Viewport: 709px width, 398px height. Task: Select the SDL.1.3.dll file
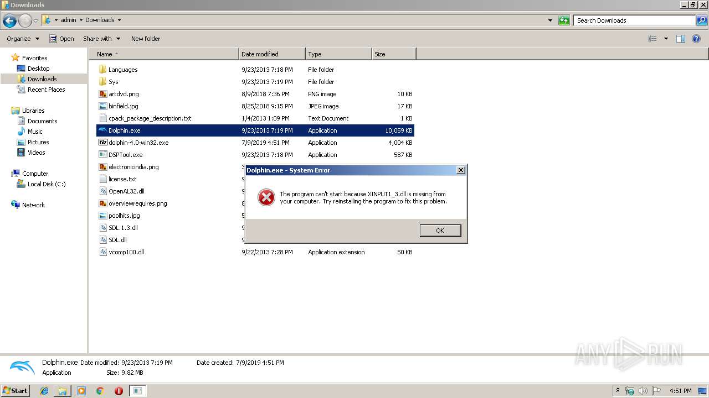pyautogui.click(x=123, y=228)
